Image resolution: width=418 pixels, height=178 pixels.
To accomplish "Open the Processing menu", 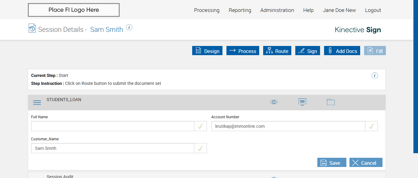I will (x=207, y=10).
